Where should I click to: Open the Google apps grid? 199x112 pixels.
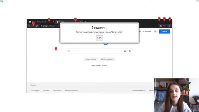pos(155,31)
